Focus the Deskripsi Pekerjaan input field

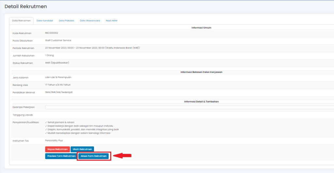pyautogui.click(x=189, y=107)
